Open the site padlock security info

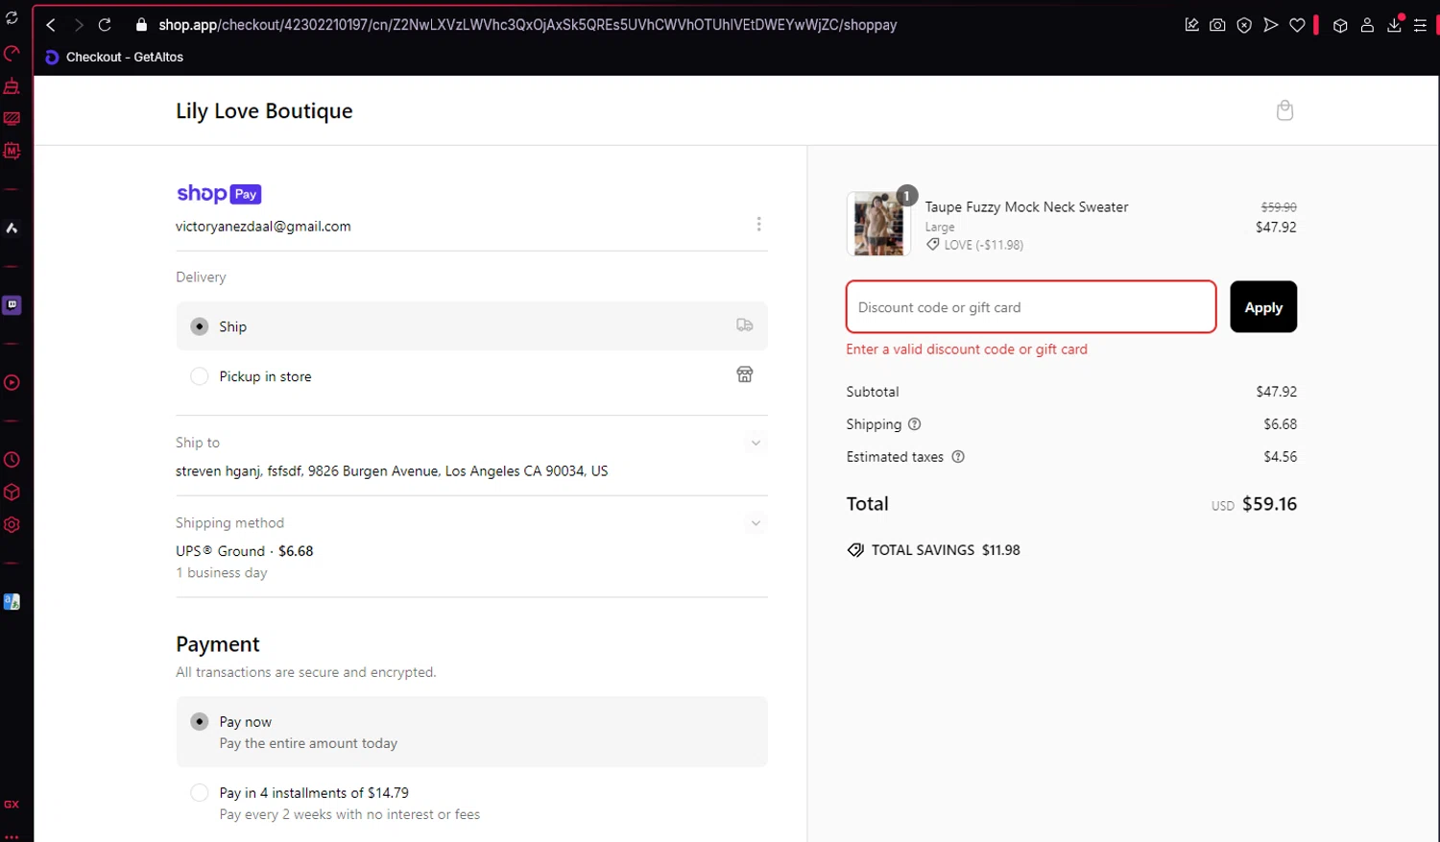141,25
